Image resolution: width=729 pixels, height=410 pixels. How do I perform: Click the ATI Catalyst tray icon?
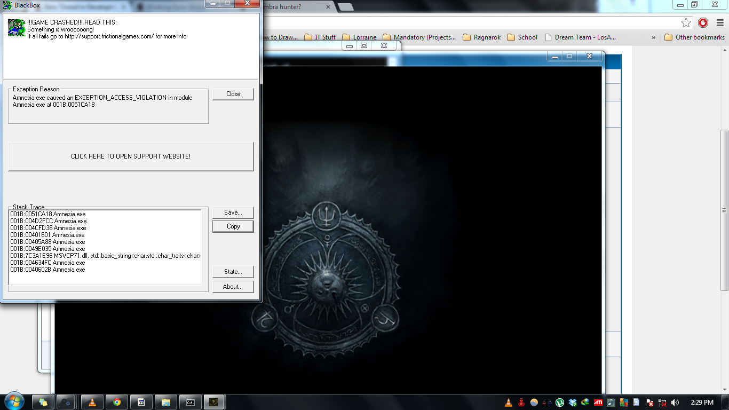pos(598,403)
